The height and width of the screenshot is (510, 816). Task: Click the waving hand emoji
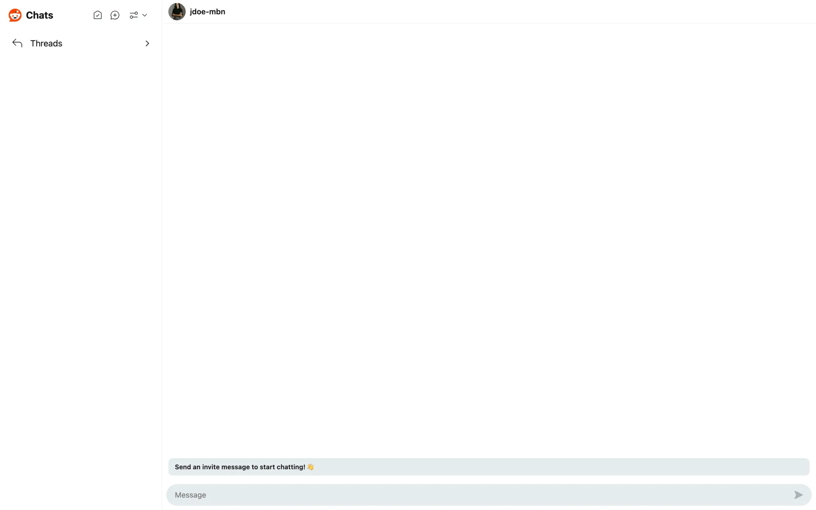(x=310, y=467)
